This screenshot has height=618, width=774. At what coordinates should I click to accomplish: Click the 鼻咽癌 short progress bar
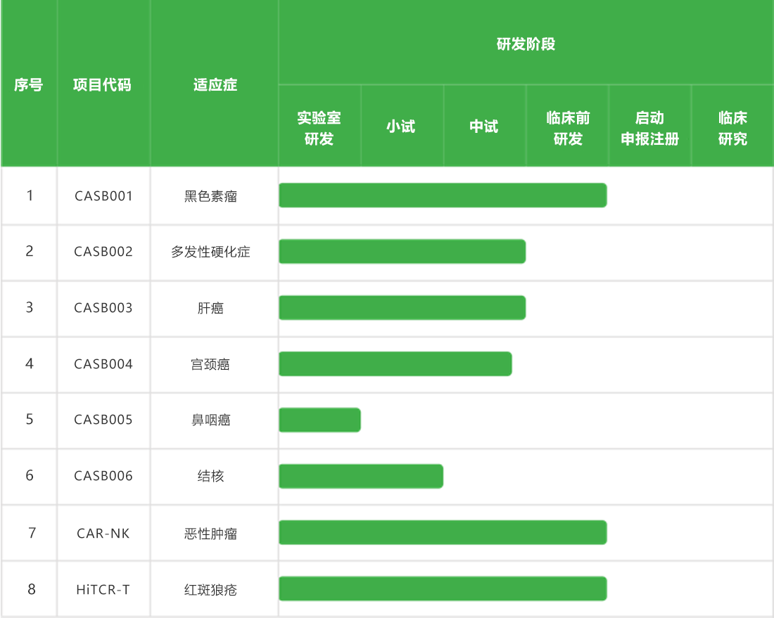(x=319, y=420)
